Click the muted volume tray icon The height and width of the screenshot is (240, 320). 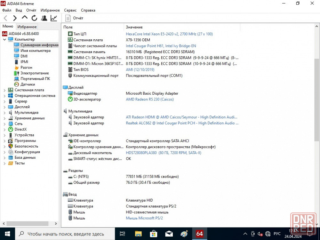coord(260,234)
